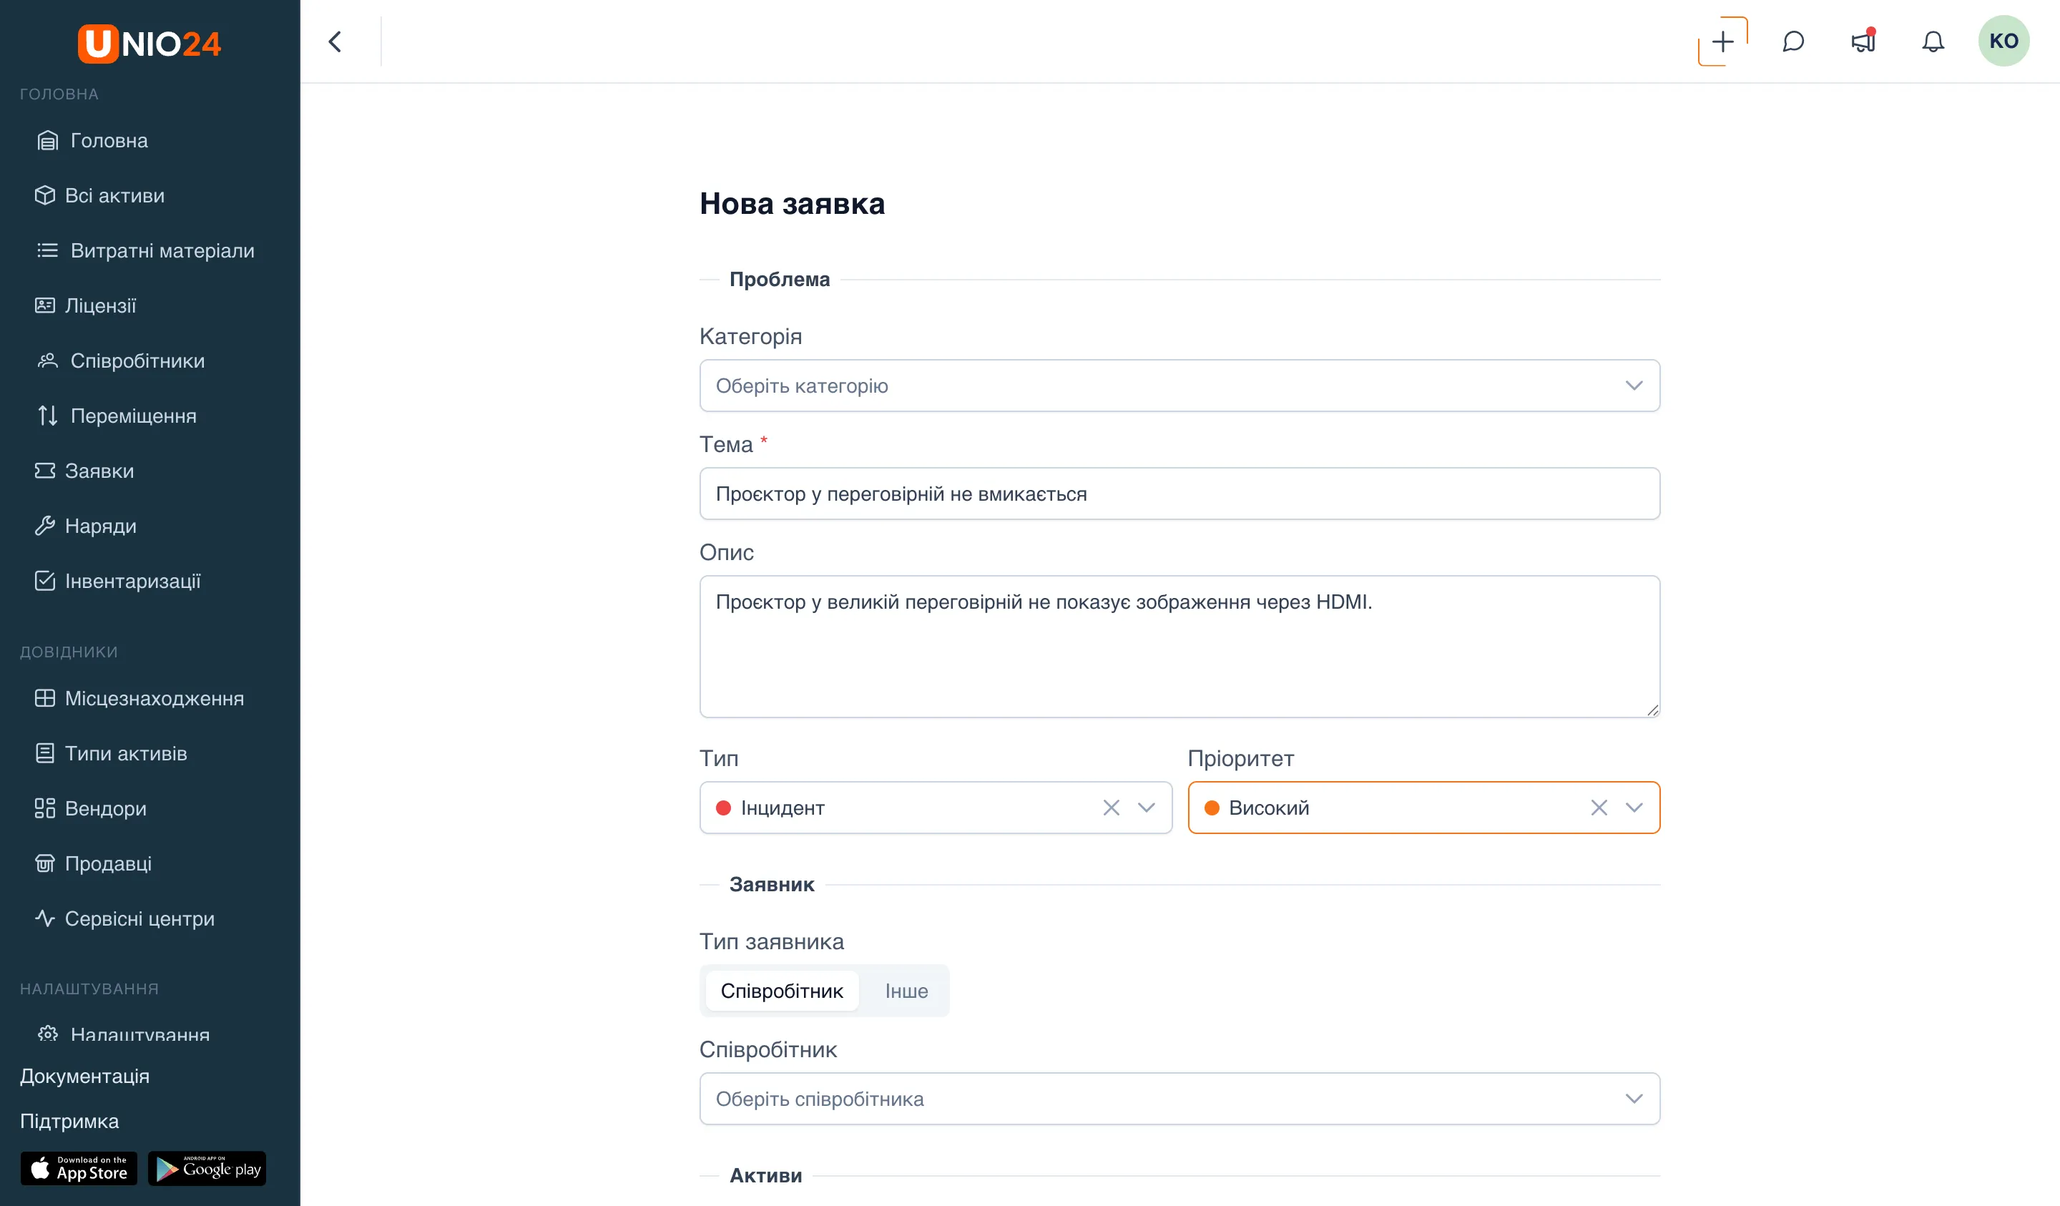Click the Співробітники people icon
Viewport: 2060px width, 1206px height.
point(47,361)
